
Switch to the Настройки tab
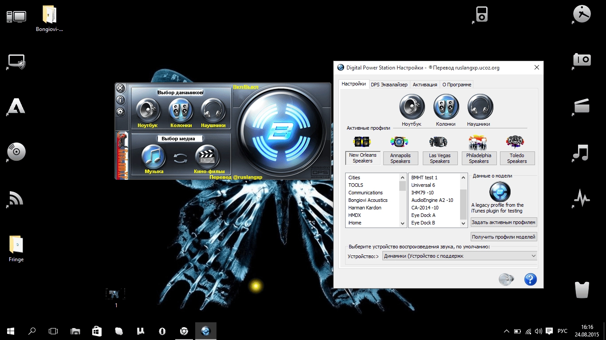click(x=354, y=84)
